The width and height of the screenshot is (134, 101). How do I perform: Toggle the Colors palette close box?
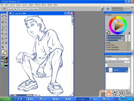tap(128, 15)
